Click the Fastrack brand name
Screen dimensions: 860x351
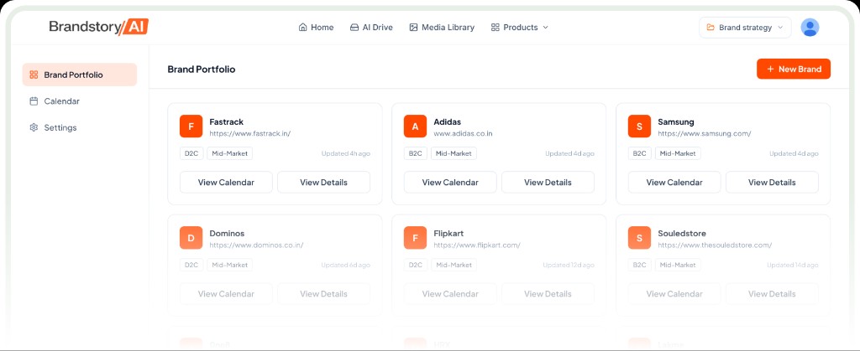point(227,122)
